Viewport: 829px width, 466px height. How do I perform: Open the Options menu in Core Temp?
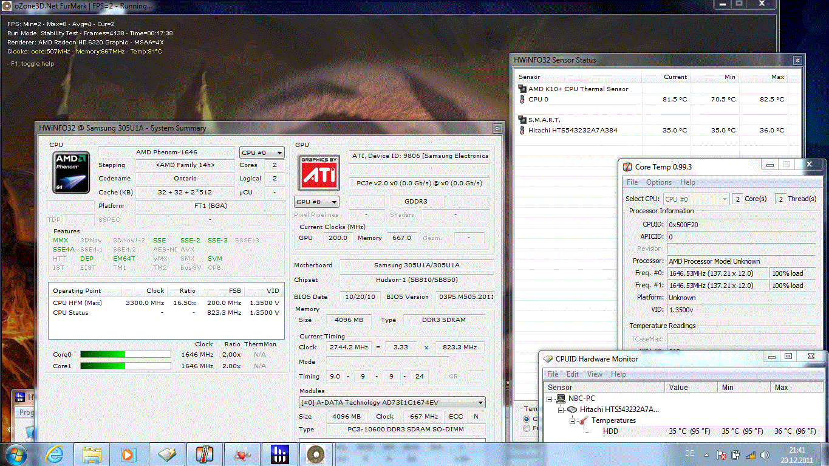pos(658,182)
